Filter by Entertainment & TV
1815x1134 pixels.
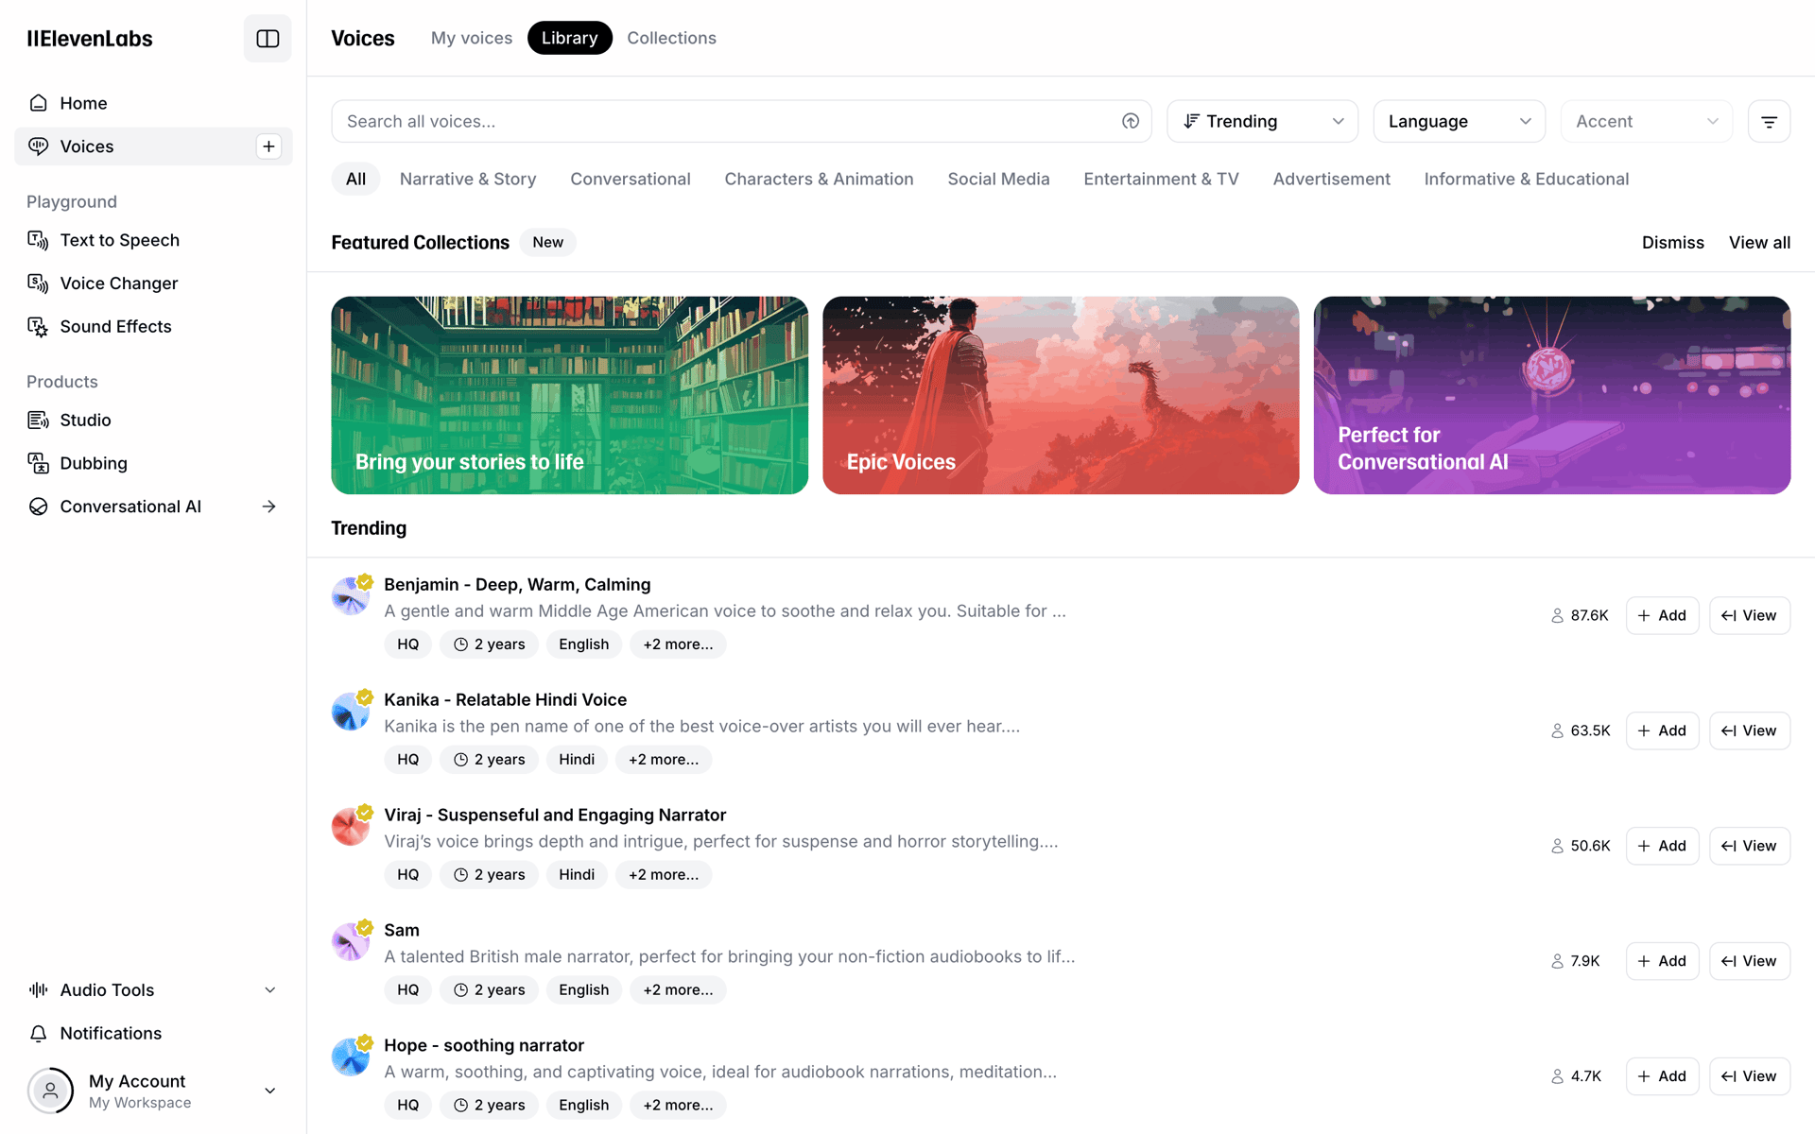[1161, 179]
